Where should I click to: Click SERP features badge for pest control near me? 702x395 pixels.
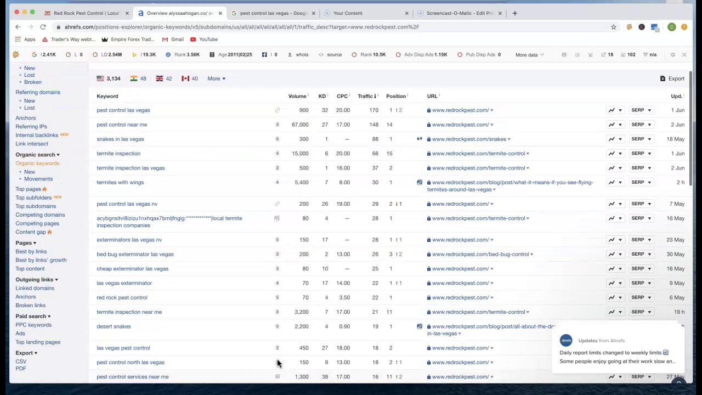(277, 125)
